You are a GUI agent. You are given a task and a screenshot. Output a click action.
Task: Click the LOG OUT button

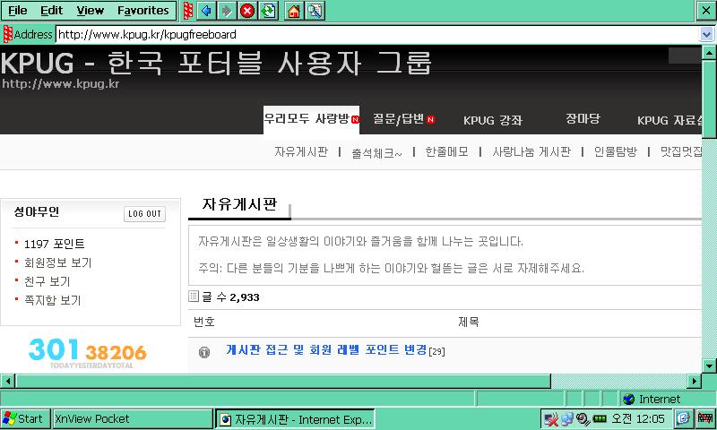(x=144, y=213)
